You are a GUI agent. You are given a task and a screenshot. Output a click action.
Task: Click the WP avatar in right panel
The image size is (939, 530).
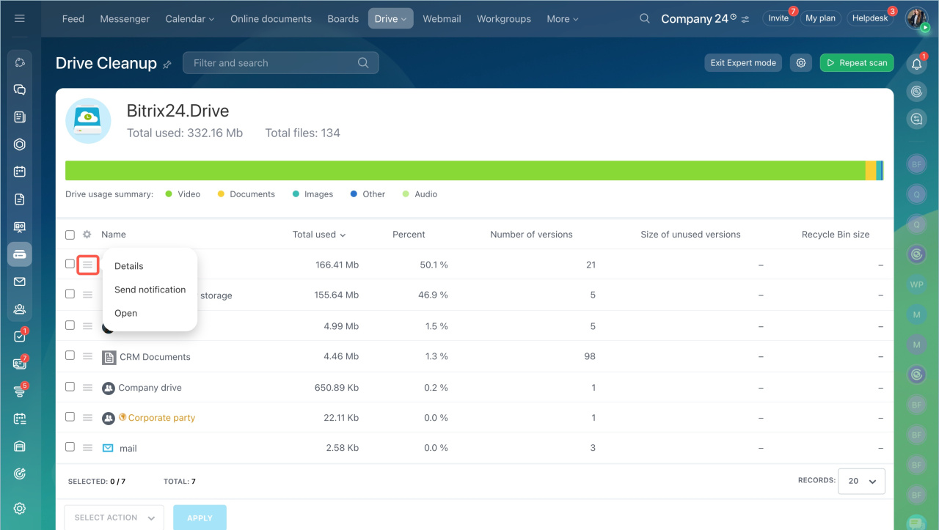click(916, 284)
